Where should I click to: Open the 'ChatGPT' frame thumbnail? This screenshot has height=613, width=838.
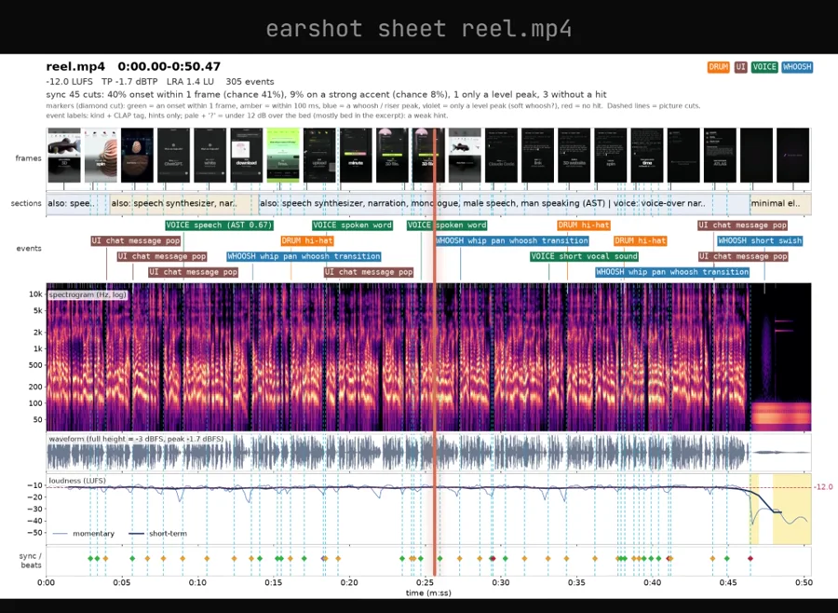pyautogui.click(x=173, y=156)
